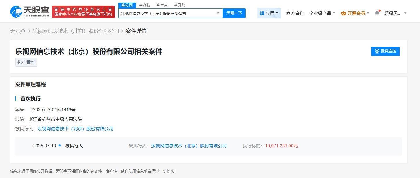The image size is (420, 178).
Task: Expand the 企业级产品 dropdown menu
Action: click(322, 13)
